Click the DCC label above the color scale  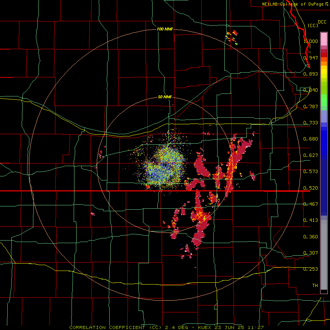pyautogui.click(x=322, y=22)
